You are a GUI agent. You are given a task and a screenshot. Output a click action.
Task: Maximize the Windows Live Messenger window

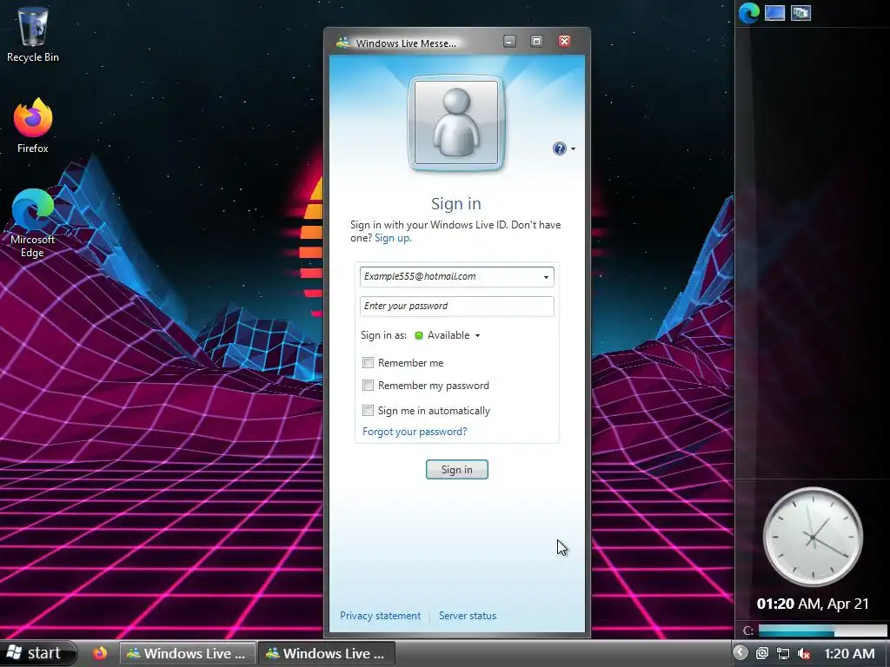[536, 42]
